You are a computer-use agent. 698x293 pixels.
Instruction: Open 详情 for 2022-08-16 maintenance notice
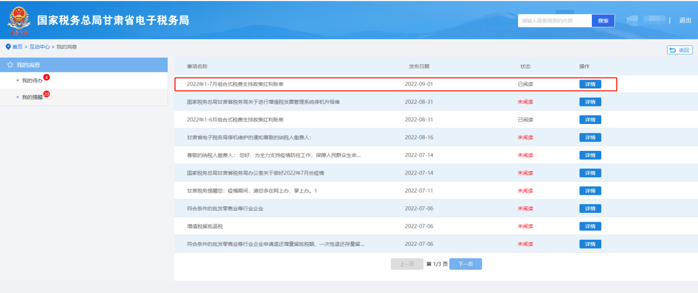click(x=590, y=137)
